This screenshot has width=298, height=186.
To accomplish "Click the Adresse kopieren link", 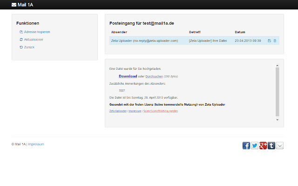I will (x=37, y=32).
